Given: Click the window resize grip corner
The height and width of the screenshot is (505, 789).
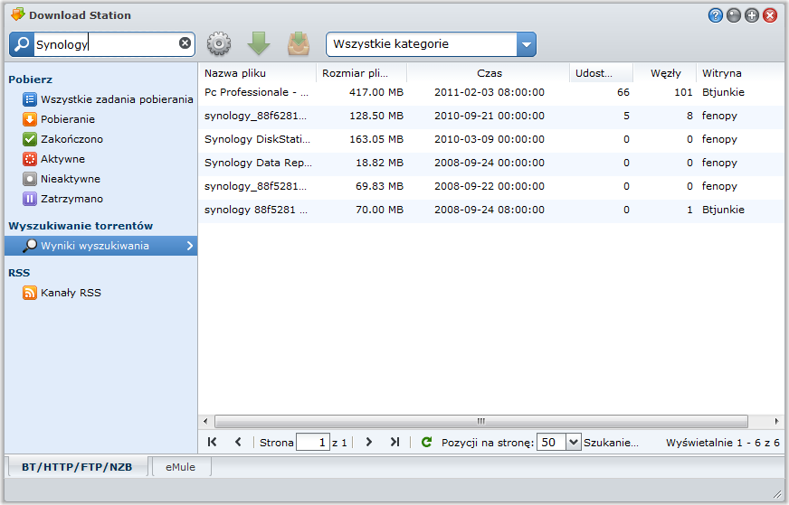Looking at the screenshot, I should (778, 494).
